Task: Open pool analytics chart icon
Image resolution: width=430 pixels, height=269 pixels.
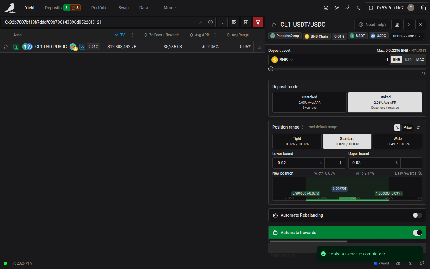Action: (397, 25)
